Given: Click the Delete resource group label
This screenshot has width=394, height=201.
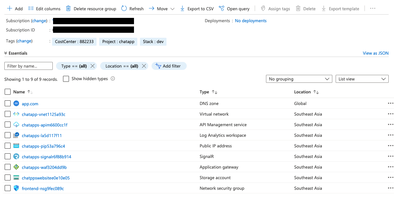Looking at the screenshot, I should [x=95, y=9].
